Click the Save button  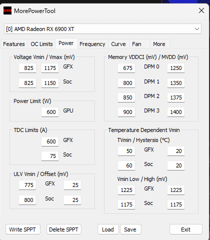pyautogui.click(x=130, y=229)
